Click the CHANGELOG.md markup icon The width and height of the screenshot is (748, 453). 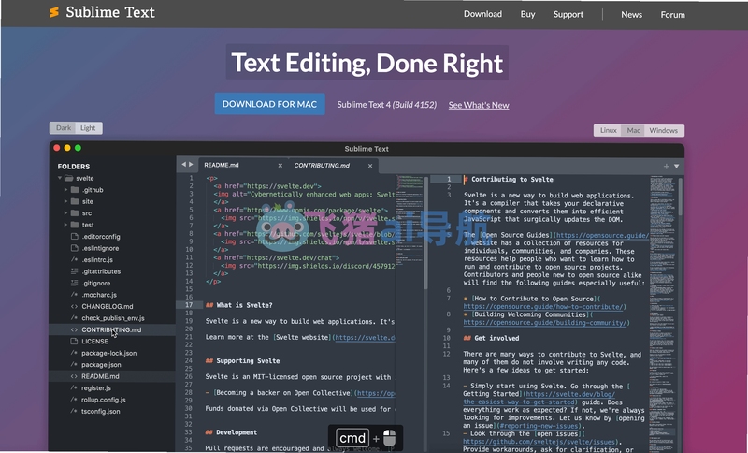click(74, 306)
